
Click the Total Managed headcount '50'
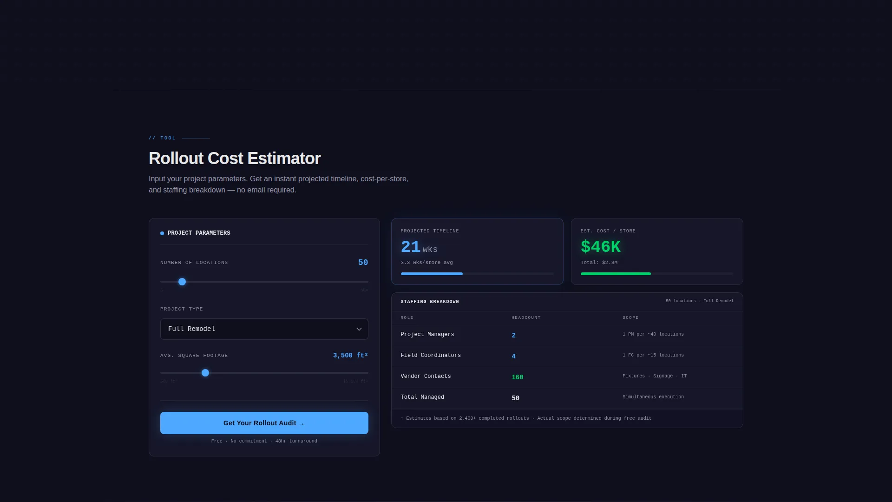tap(515, 398)
